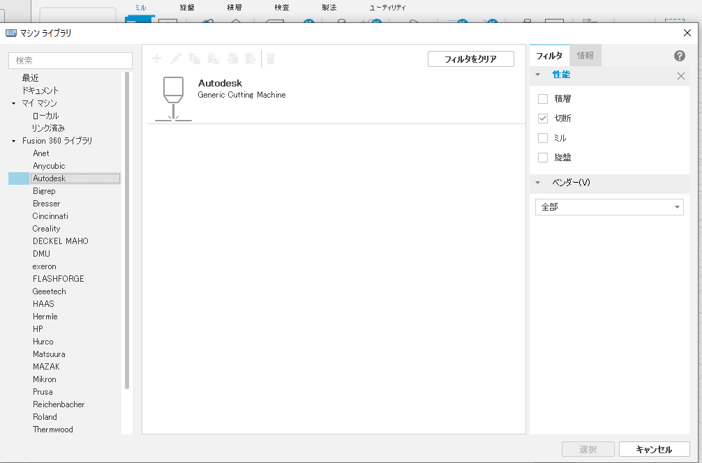Image resolution: width=702 pixels, height=463 pixels.
Task: Switch to the 情報 tab
Action: pyautogui.click(x=585, y=56)
